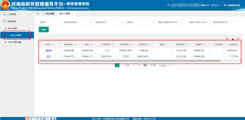
Task: Click the 单位审查 submenu icon
Action: pyautogui.click(x=6, y=28)
